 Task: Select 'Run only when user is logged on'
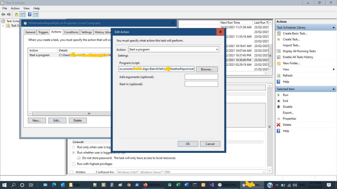coord(74,147)
